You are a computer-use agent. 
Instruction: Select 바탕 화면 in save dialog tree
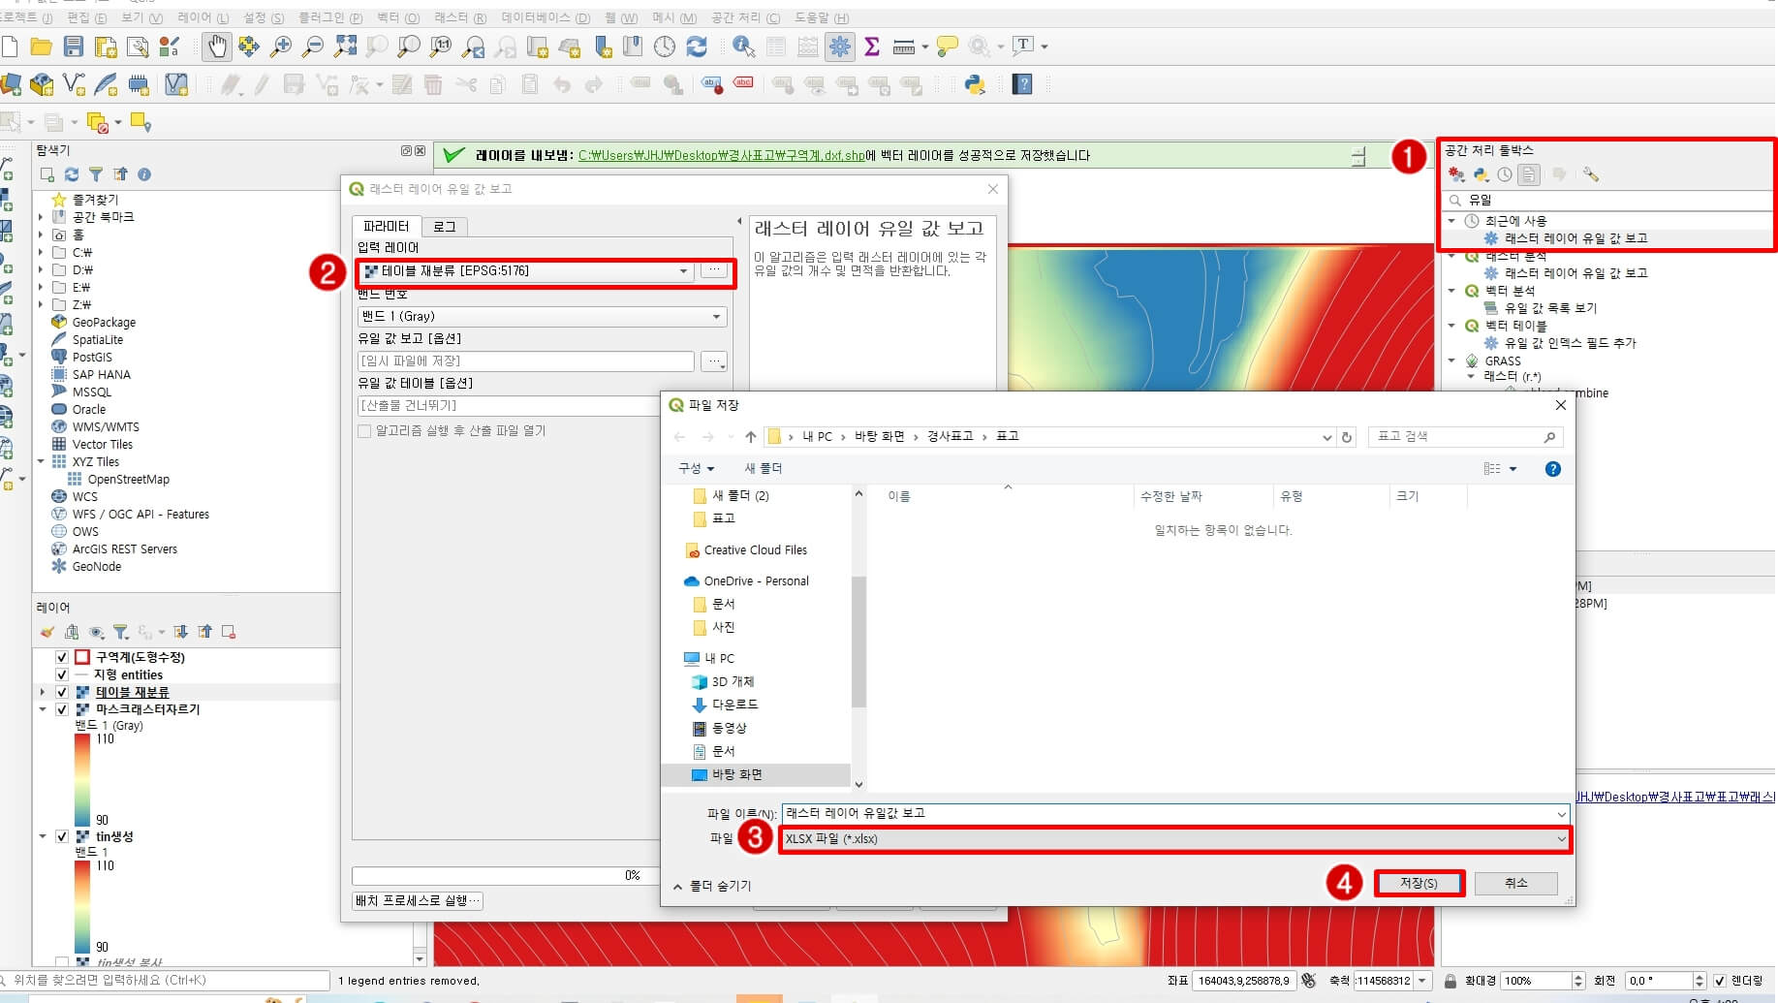pyautogui.click(x=737, y=775)
